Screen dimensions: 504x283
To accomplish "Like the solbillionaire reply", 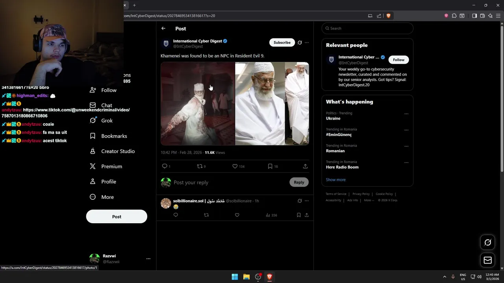I will click(x=237, y=215).
